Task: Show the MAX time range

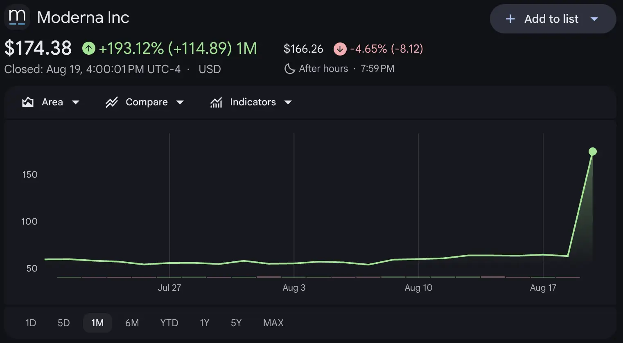Action: pyautogui.click(x=273, y=323)
